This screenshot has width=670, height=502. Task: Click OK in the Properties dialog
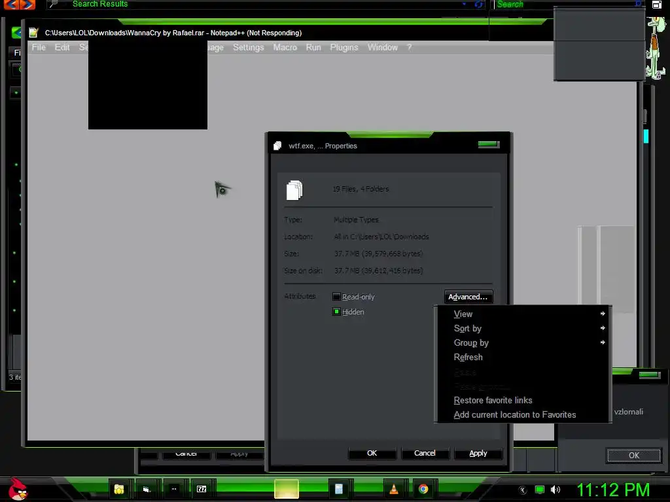[x=372, y=454]
